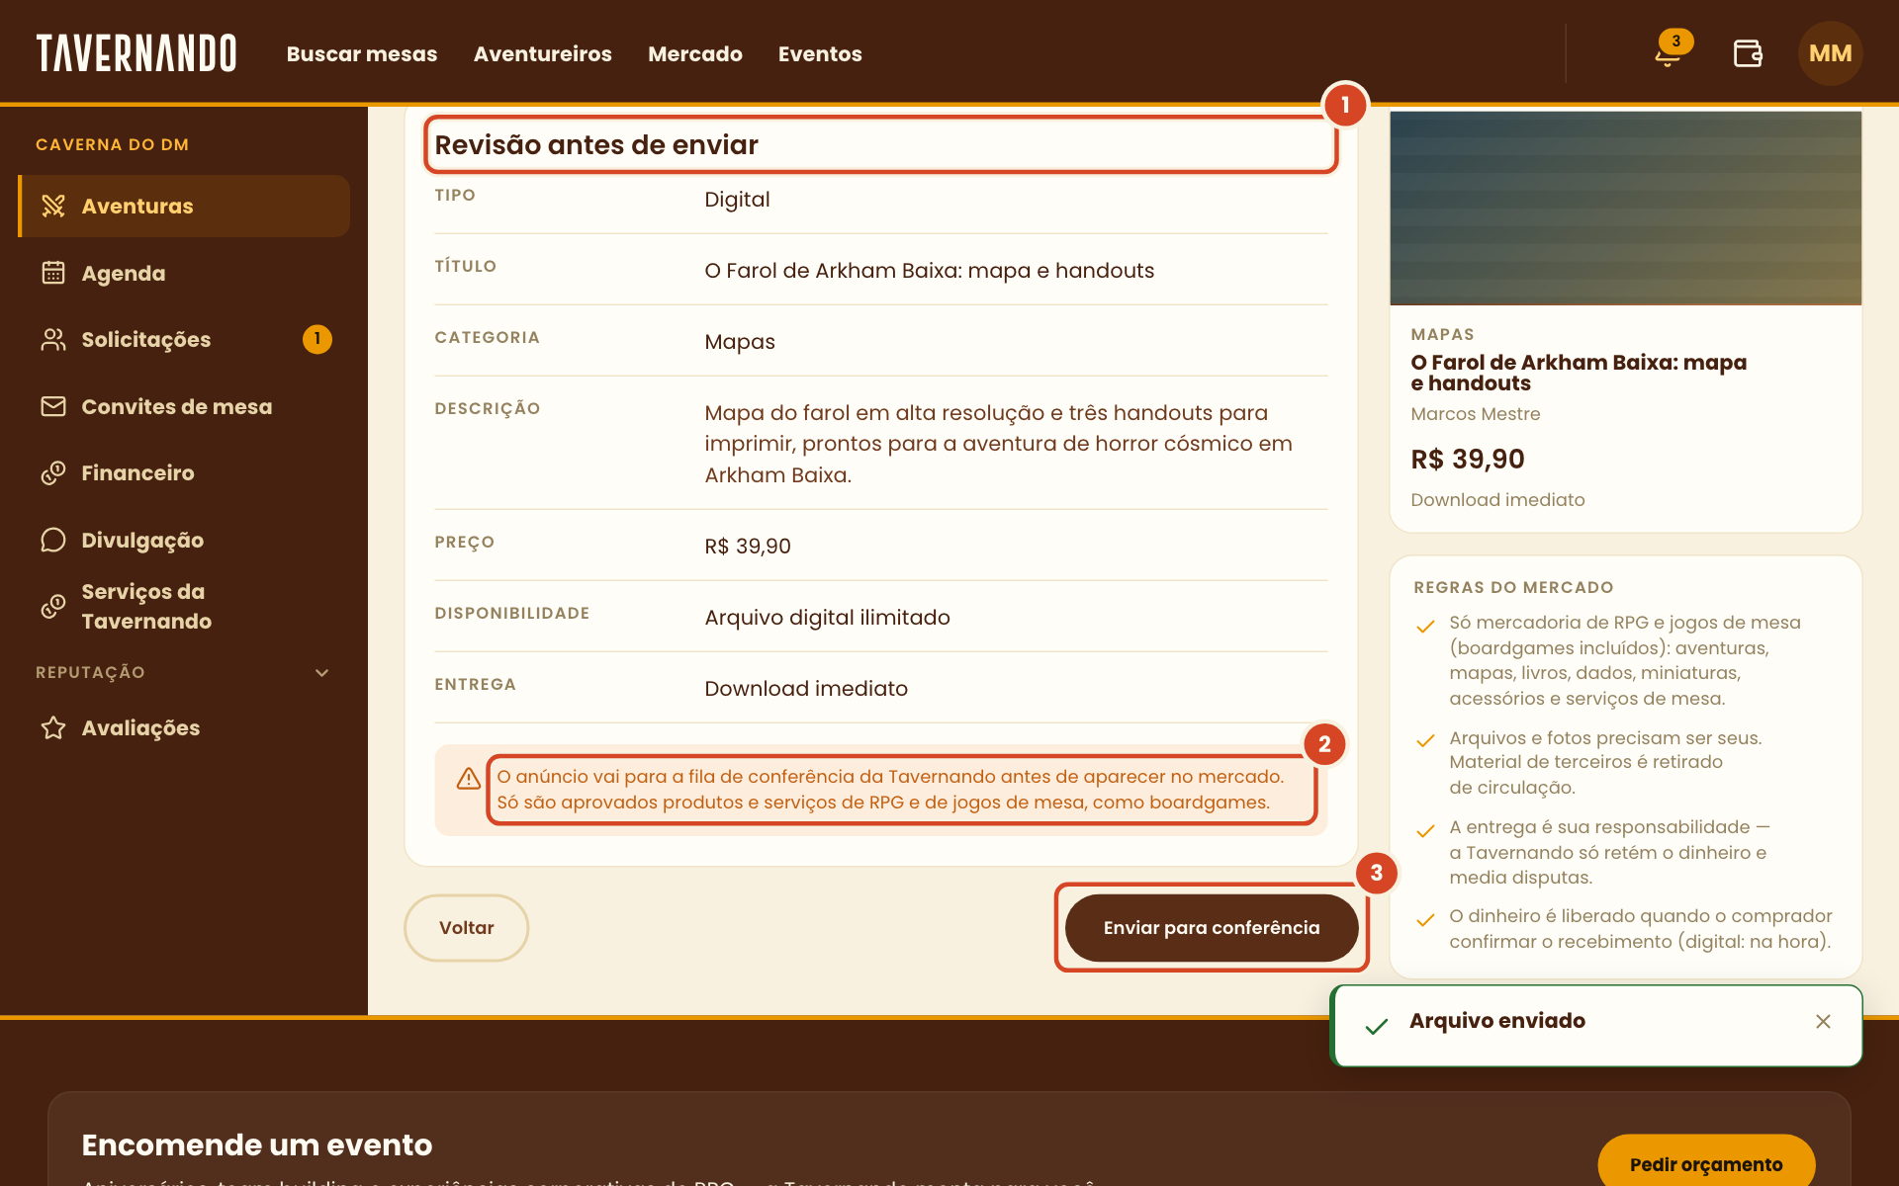Click the Solicitações badge showing 1
The height and width of the screenshot is (1186, 1899).
pyautogui.click(x=316, y=339)
